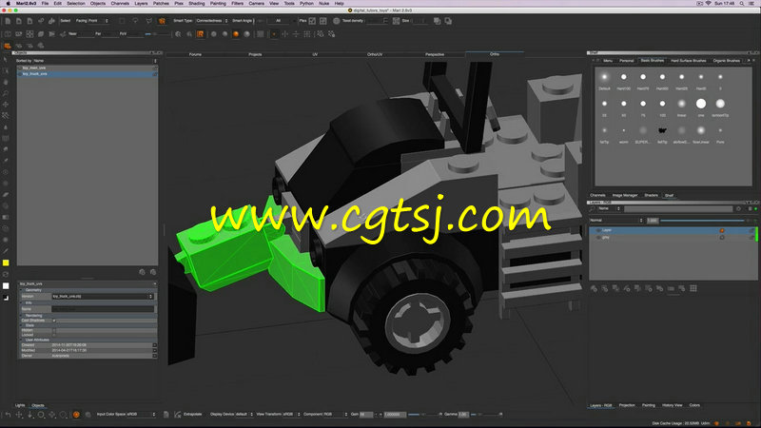Click the orange circle icon in the bottom toolbar
This screenshot has width=761, height=428.
(76, 415)
